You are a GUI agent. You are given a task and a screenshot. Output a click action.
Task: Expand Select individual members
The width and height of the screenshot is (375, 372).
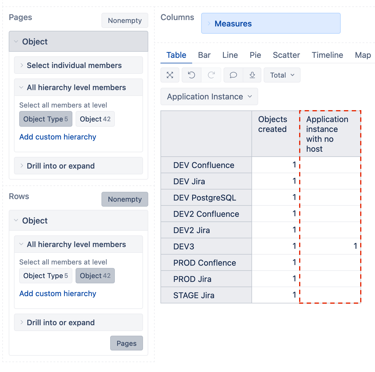[78, 65]
